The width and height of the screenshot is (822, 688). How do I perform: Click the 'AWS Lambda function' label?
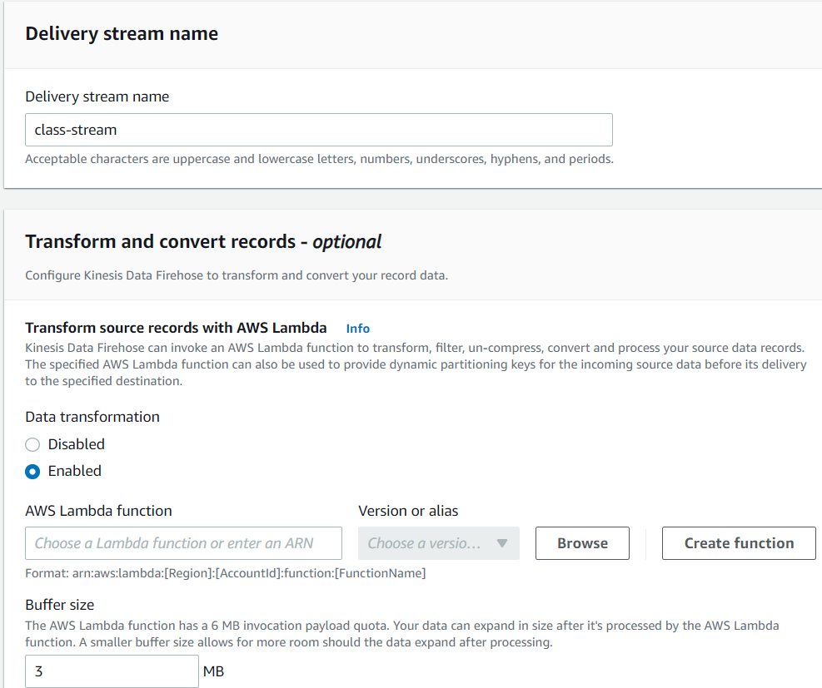pyautogui.click(x=98, y=511)
